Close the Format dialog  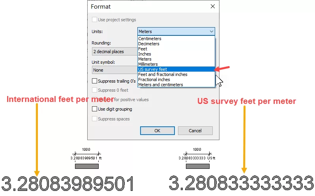click(213, 7)
